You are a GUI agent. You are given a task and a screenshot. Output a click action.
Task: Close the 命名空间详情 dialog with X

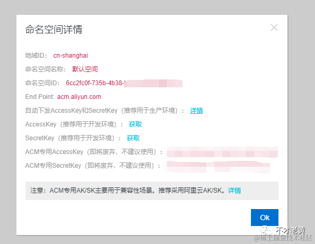coord(274,28)
